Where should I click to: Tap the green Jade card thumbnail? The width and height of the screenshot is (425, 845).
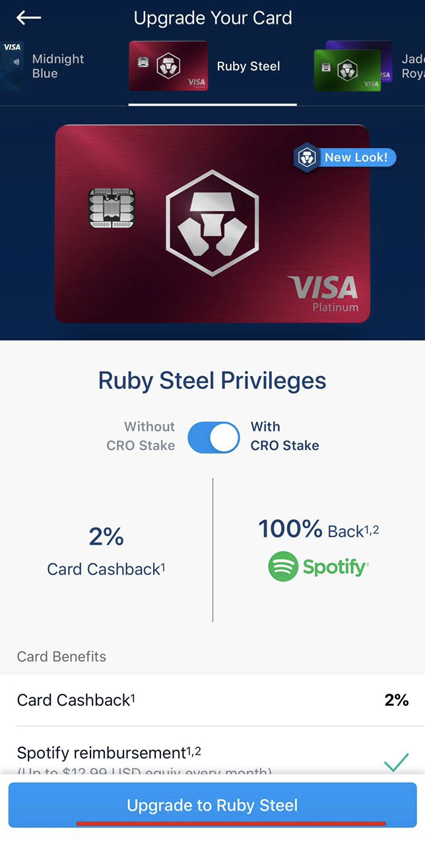[x=347, y=70]
